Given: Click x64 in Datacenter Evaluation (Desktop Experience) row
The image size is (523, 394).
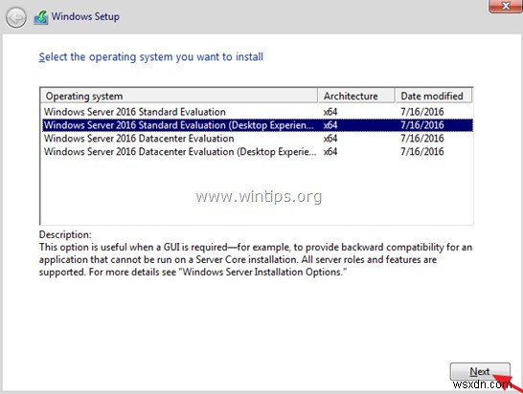Looking at the screenshot, I should pyautogui.click(x=330, y=152).
